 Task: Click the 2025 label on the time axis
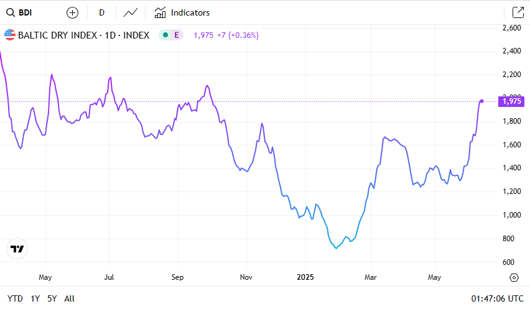305,277
